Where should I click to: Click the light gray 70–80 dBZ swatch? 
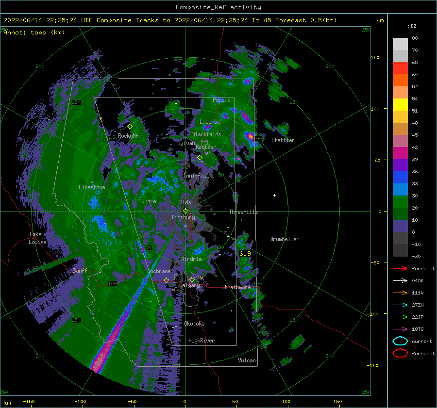point(400,44)
